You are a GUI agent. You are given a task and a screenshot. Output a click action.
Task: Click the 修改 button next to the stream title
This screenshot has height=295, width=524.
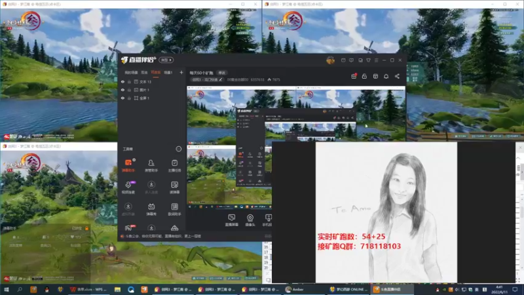(221, 73)
